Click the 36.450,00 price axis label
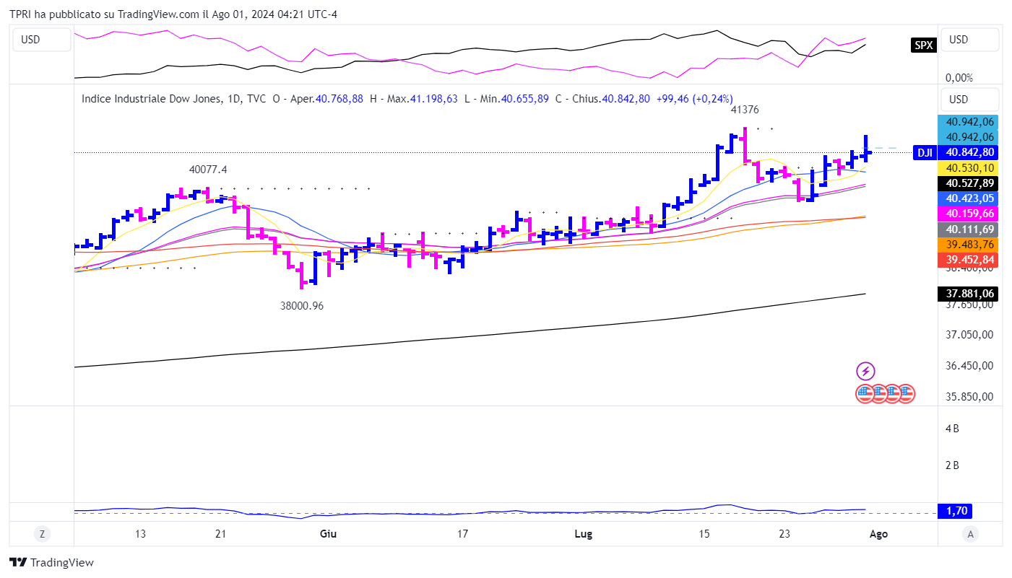 point(971,365)
